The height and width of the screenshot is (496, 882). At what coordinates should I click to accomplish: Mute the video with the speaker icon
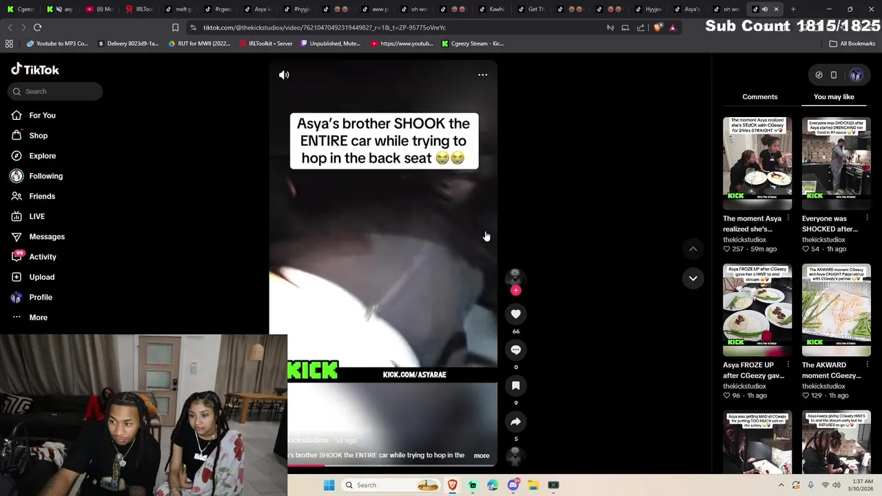coord(284,74)
